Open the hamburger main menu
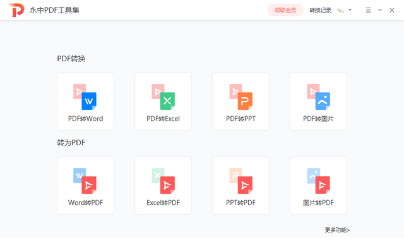 coord(369,10)
